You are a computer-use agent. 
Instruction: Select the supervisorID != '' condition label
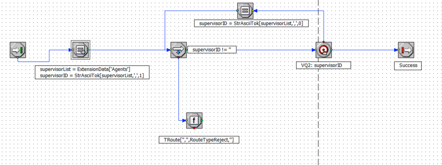coord(212,49)
